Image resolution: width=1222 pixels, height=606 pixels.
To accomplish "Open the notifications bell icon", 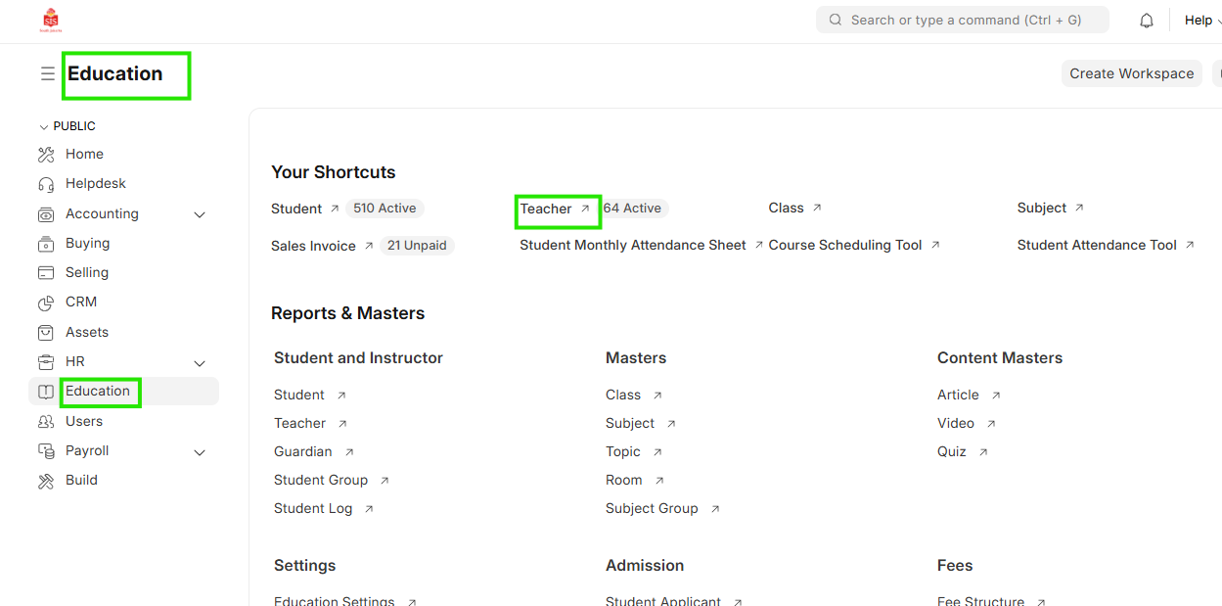I will [x=1147, y=21].
